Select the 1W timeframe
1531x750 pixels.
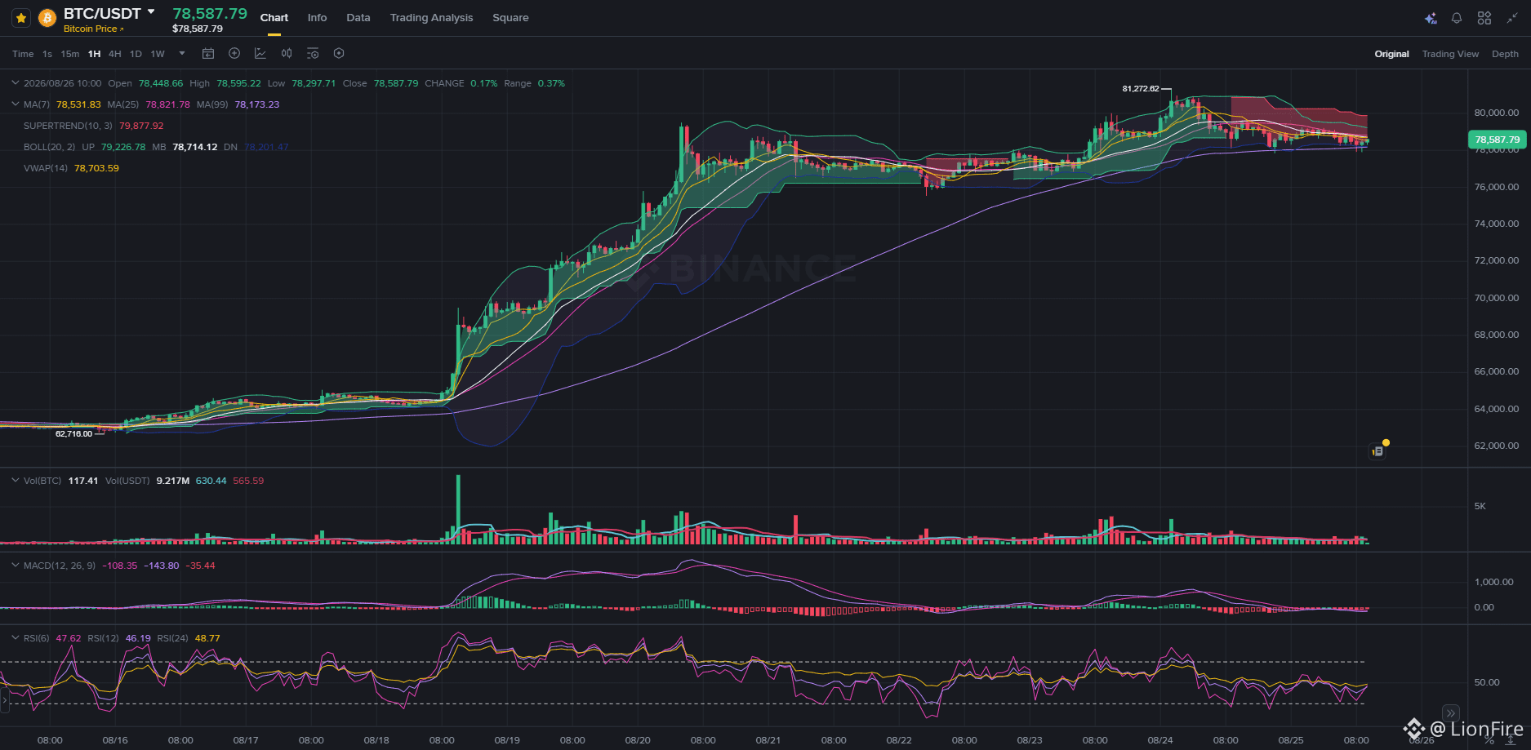point(158,54)
